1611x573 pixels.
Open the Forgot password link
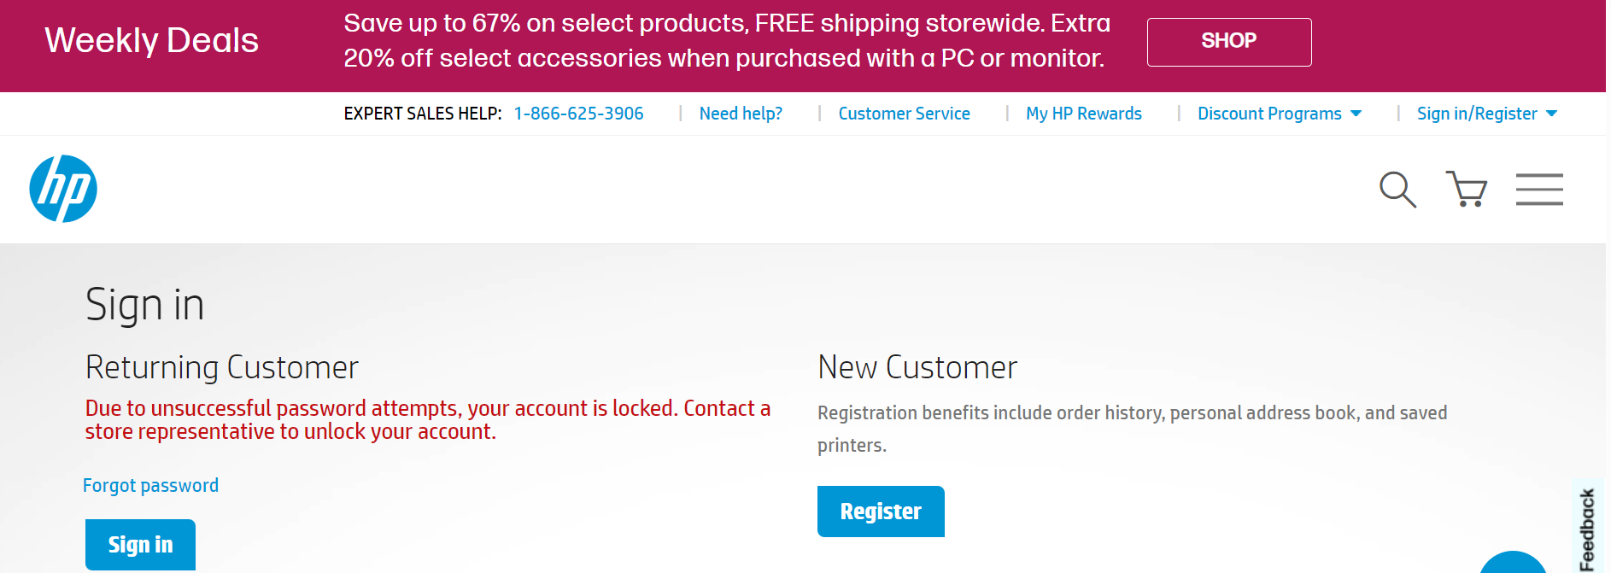(150, 485)
